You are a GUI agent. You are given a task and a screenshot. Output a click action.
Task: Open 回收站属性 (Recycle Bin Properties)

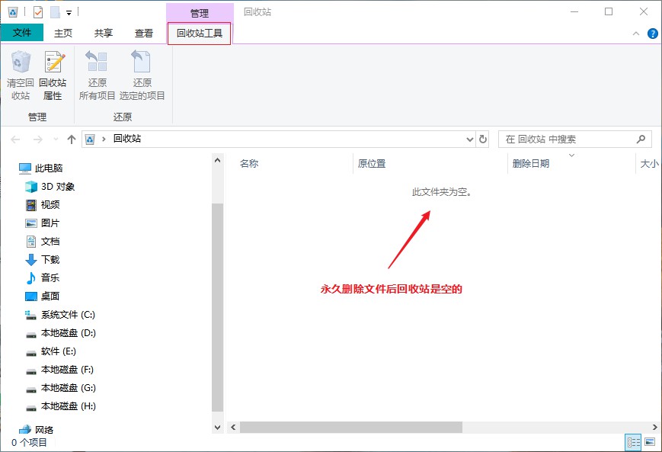pyautogui.click(x=53, y=74)
